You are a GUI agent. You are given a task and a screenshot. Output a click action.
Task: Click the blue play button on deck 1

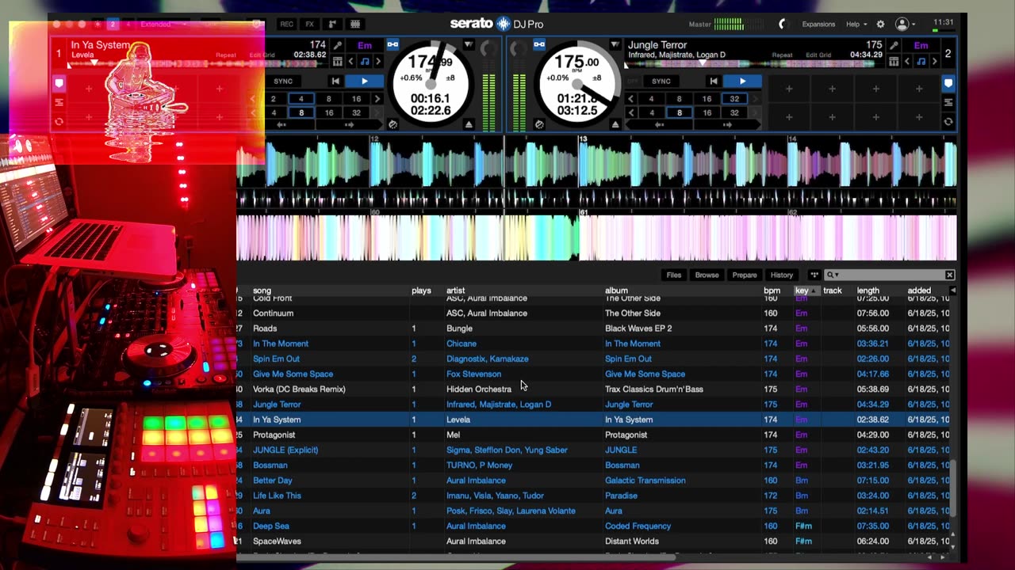[x=364, y=81]
